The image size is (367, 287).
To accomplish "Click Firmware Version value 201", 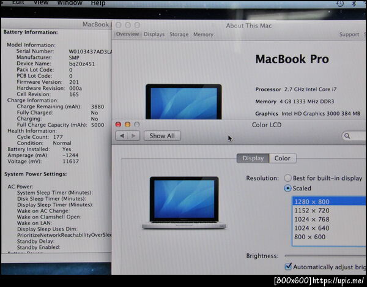I will pyautogui.click(x=74, y=82).
